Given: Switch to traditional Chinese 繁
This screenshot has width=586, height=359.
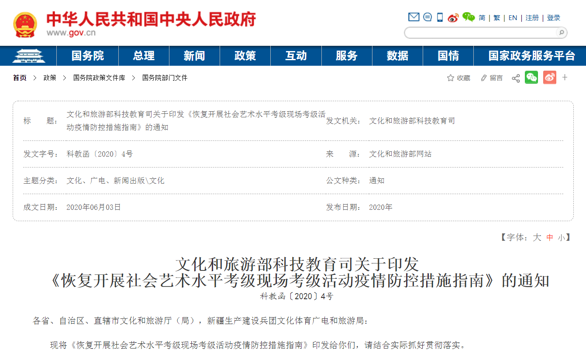Looking at the screenshot, I should click(x=497, y=18).
